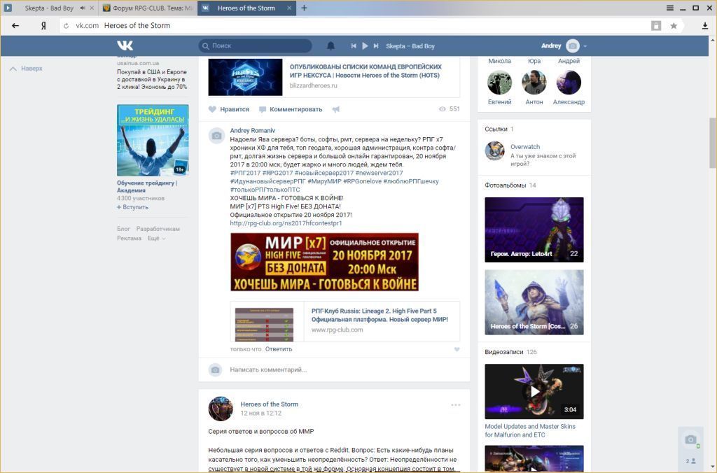The image size is (717, 473).
Task: Bookmark page with the star icon
Action: coord(674,26)
